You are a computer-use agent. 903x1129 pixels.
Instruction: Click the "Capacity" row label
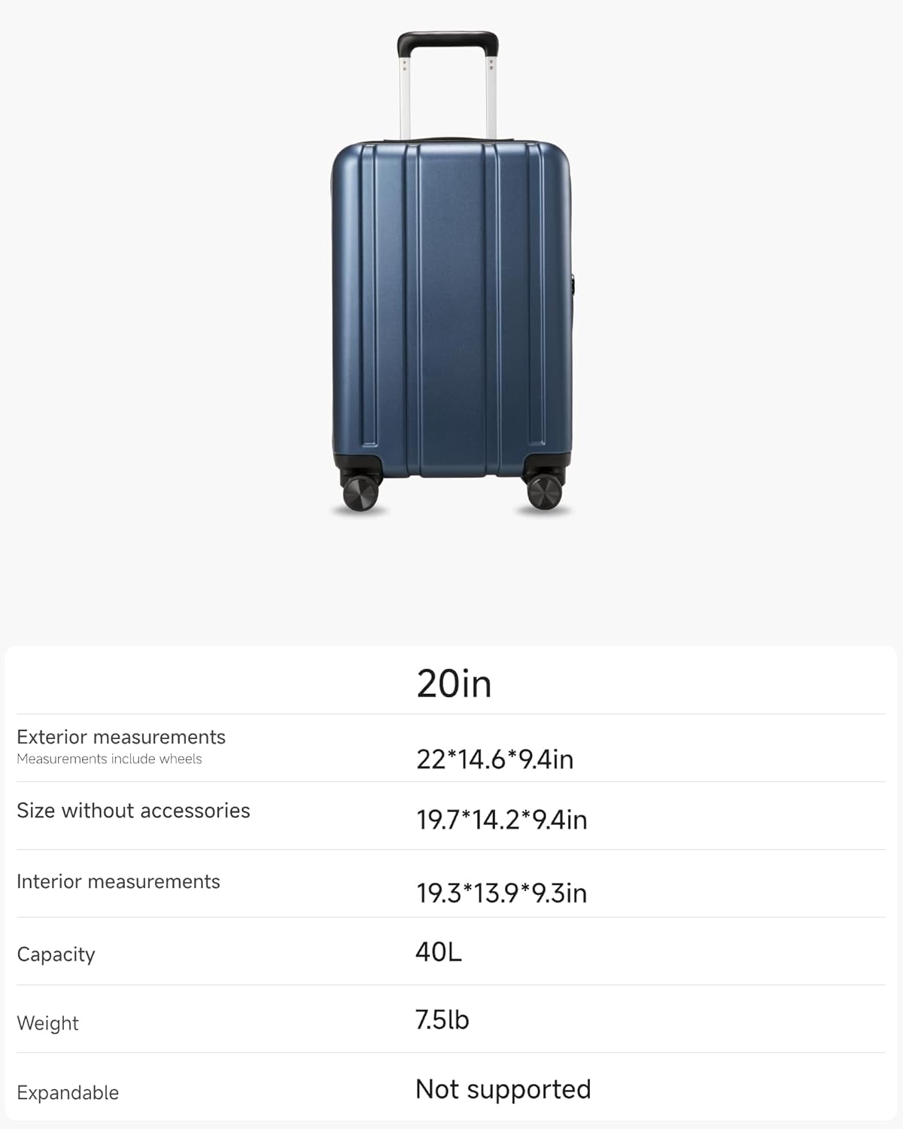pos(56,954)
